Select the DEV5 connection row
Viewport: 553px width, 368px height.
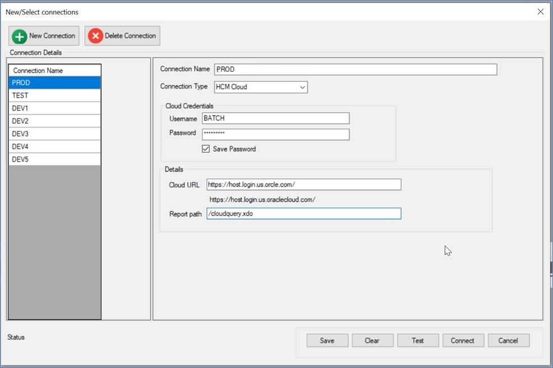pos(54,160)
